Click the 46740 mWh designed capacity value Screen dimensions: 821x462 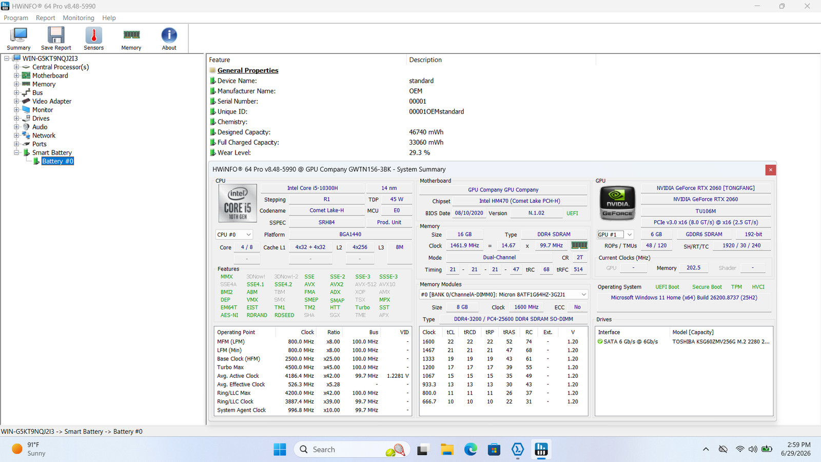click(x=426, y=132)
